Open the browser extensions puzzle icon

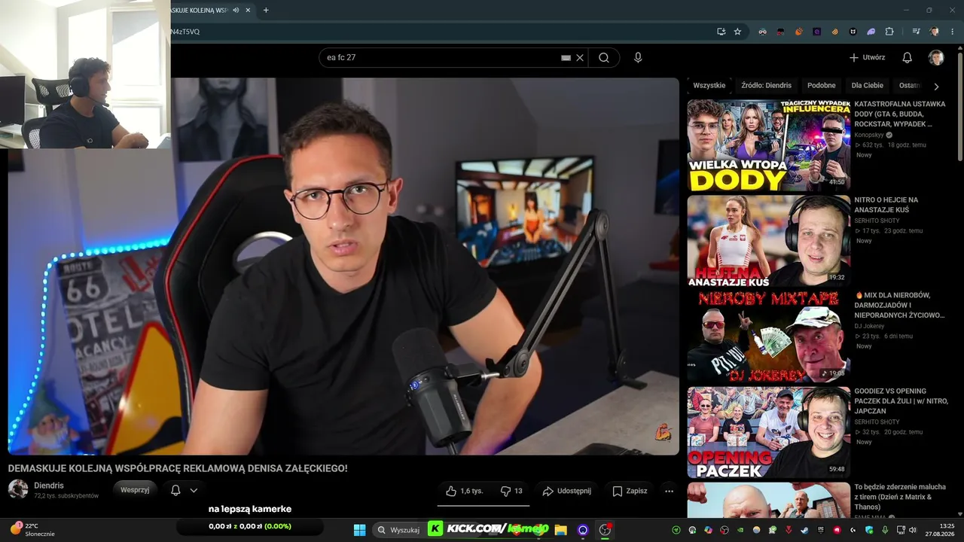[x=889, y=32]
